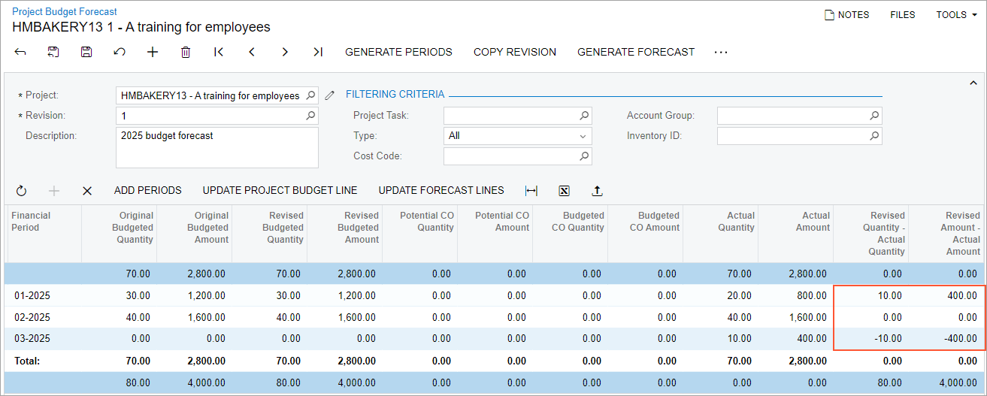Open the Type dropdown showing All
Image resolution: width=987 pixels, height=396 pixels.
(517, 136)
